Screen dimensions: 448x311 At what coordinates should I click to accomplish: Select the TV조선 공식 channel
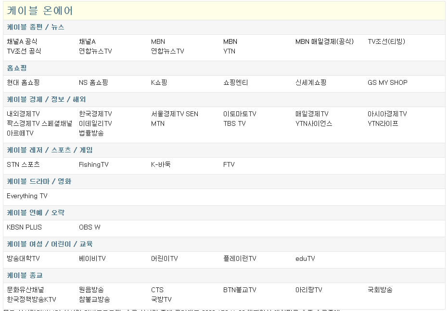pos(24,51)
